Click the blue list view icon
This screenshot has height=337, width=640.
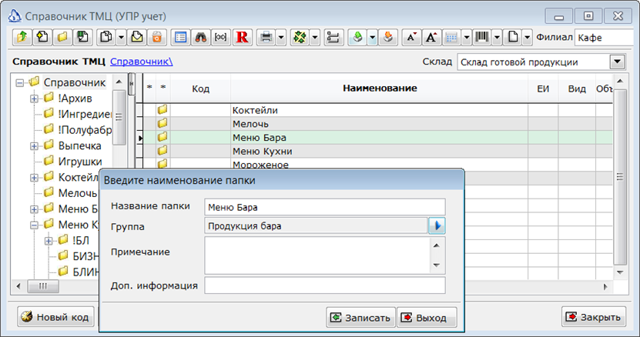point(180,38)
